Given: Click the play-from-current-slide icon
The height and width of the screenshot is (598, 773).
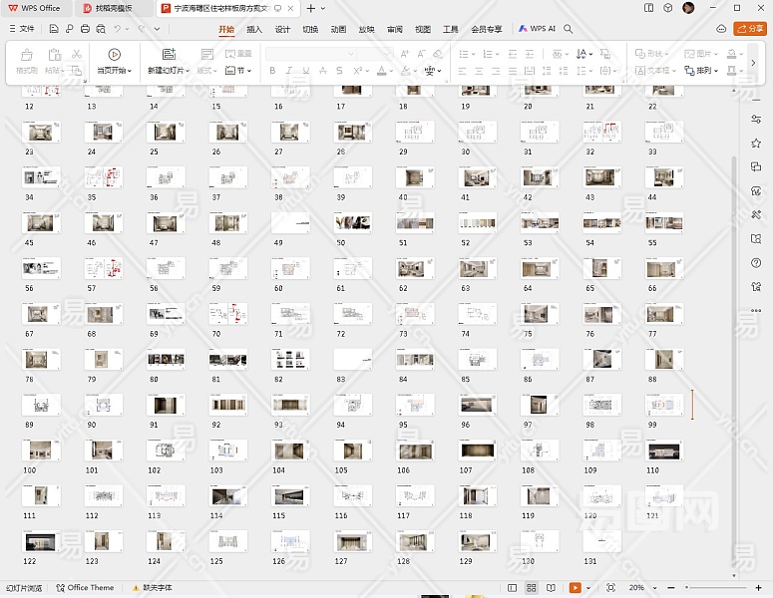Looking at the screenshot, I should coord(115,55).
